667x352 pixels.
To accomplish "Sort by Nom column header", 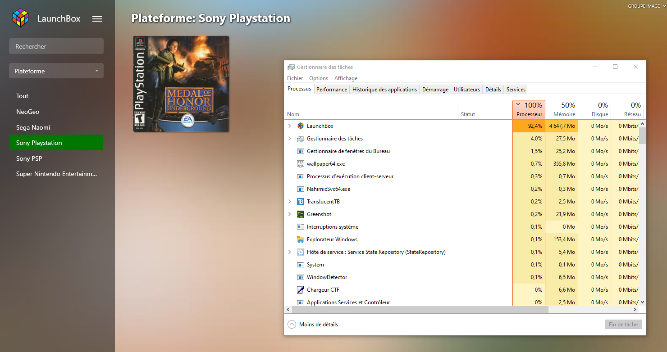I will (371, 110).
